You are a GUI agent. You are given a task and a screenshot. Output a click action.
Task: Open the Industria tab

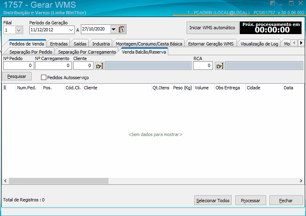click(x=101, y=44)
